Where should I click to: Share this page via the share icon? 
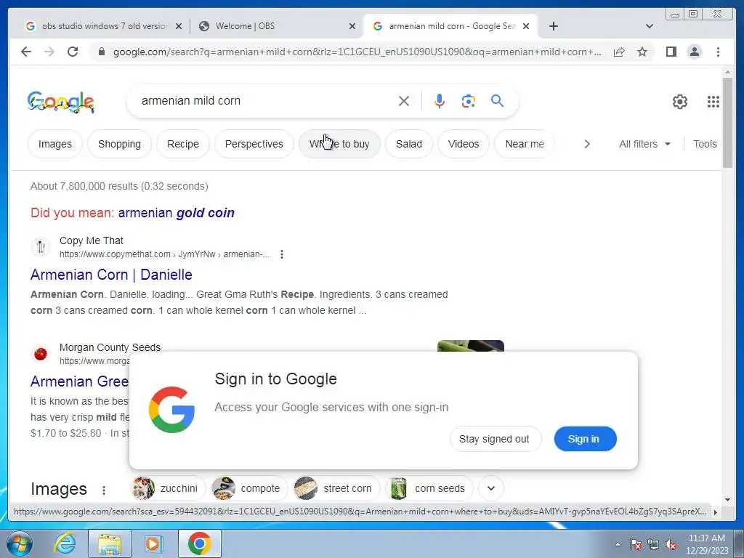[x=619, y=52]
